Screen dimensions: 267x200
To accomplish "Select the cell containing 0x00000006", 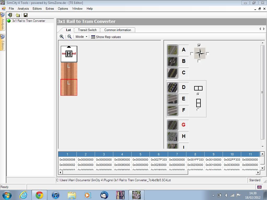I will (x=67, y=160).
